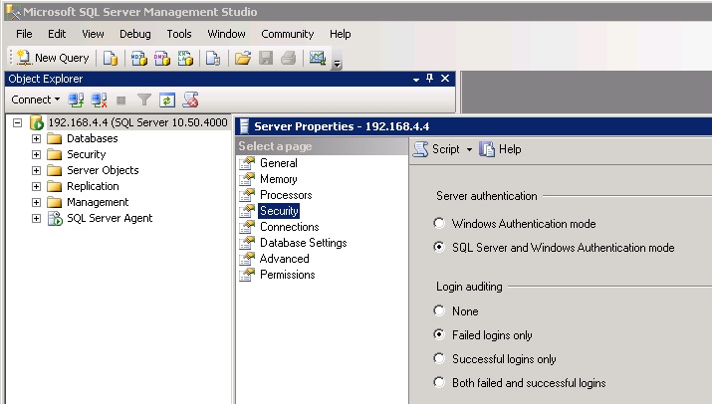Open the View menu

click(x=93, y=34)
